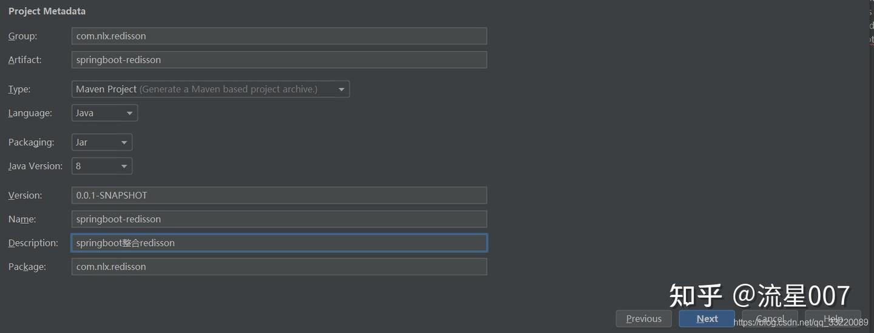Select the Name input field
The height and width of the screenshot is (333, 874).
pyautogui.click(x=279, y=219)
